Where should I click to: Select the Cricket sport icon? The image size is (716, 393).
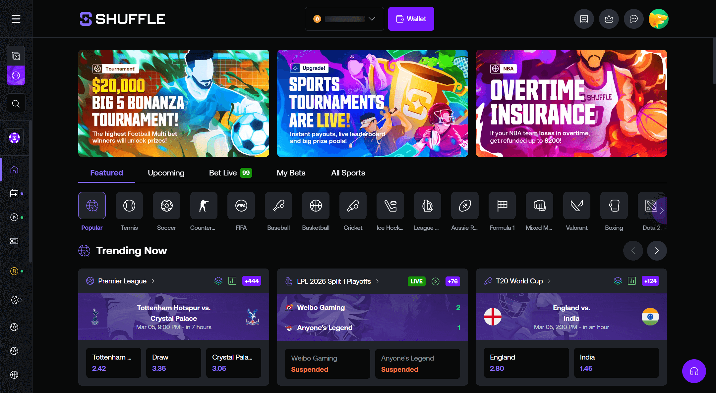click(353, 206)
